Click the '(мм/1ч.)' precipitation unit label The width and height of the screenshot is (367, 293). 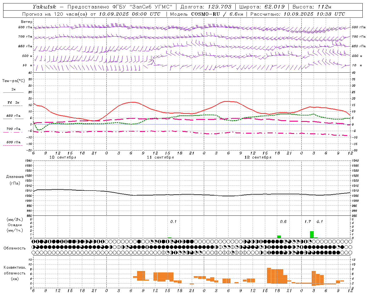coord(15,230)
